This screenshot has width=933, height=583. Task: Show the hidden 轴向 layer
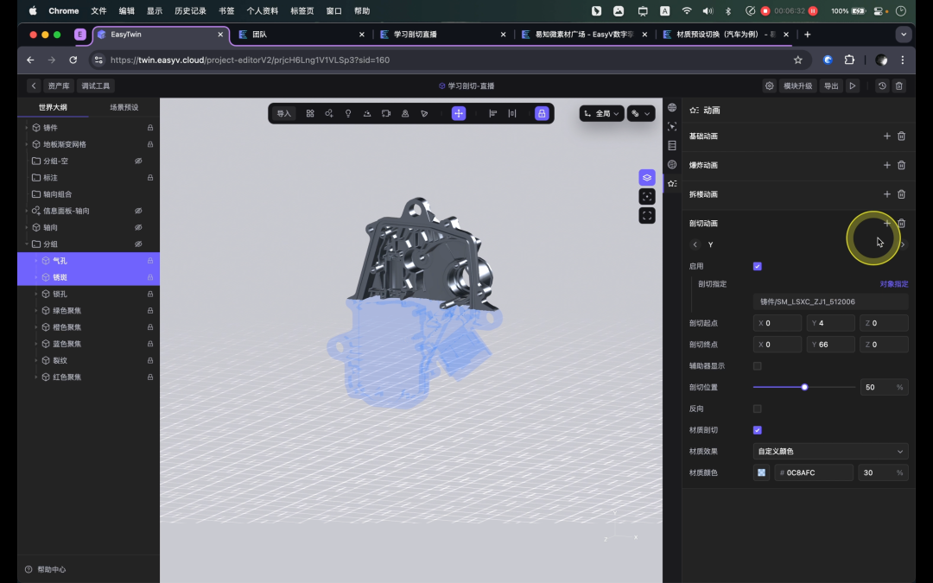(138, 228)
